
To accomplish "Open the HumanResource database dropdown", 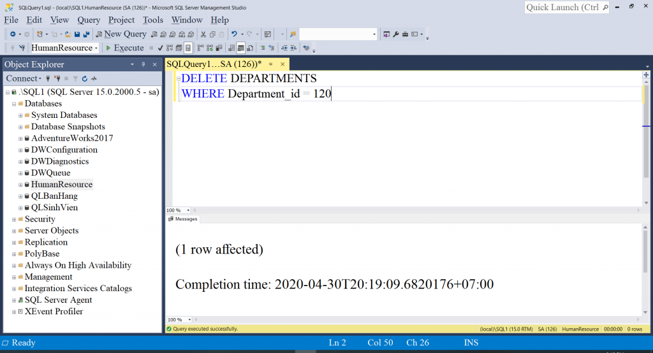I will coord(96,48).
